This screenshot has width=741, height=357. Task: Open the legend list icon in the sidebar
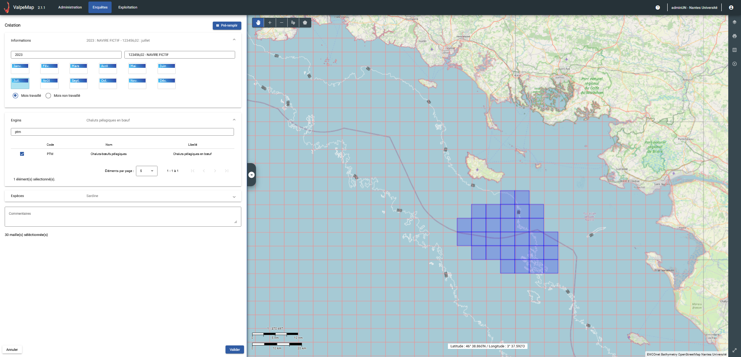point(734,50)
